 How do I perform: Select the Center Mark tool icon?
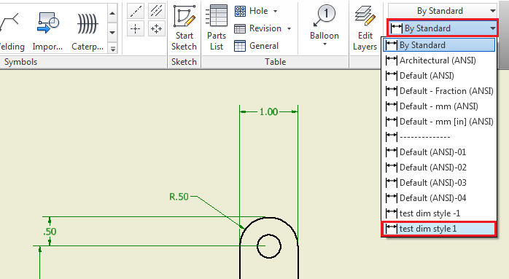(136, 29)
